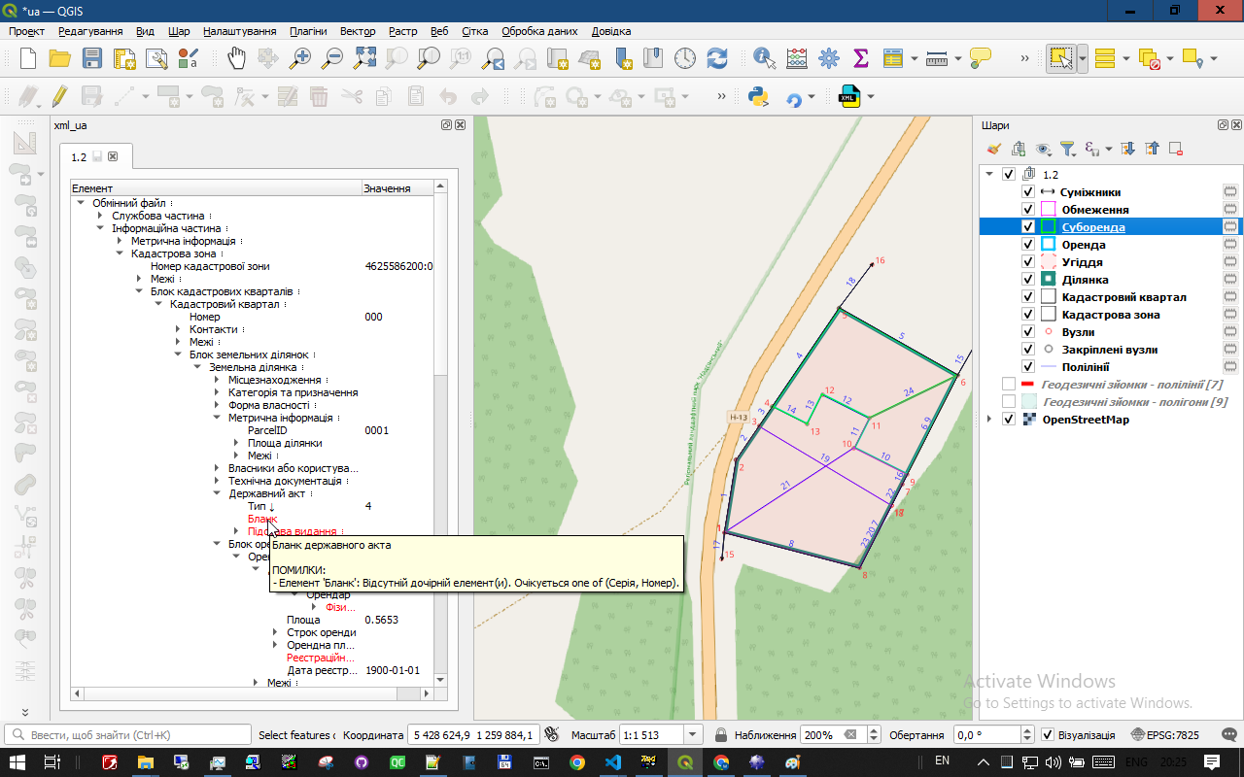
Task: Open the Вектор menu
Action: click(358, 31)
